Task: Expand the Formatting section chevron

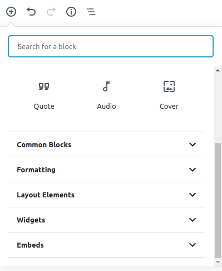Action: point(193,170)
